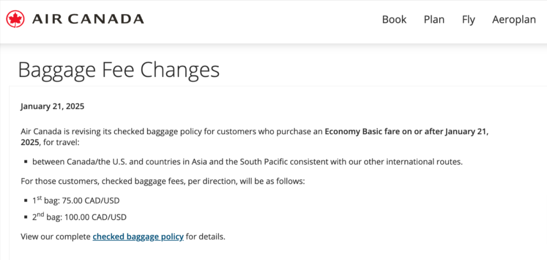
Task: Click the 'For those customers' fees sentence
Action: pyautogui.click(x=163, y=181)
